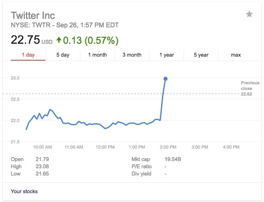Viewport: 264px width, 202px height.
Task: Open the Your stocks link
Action: tap(25, 191)
